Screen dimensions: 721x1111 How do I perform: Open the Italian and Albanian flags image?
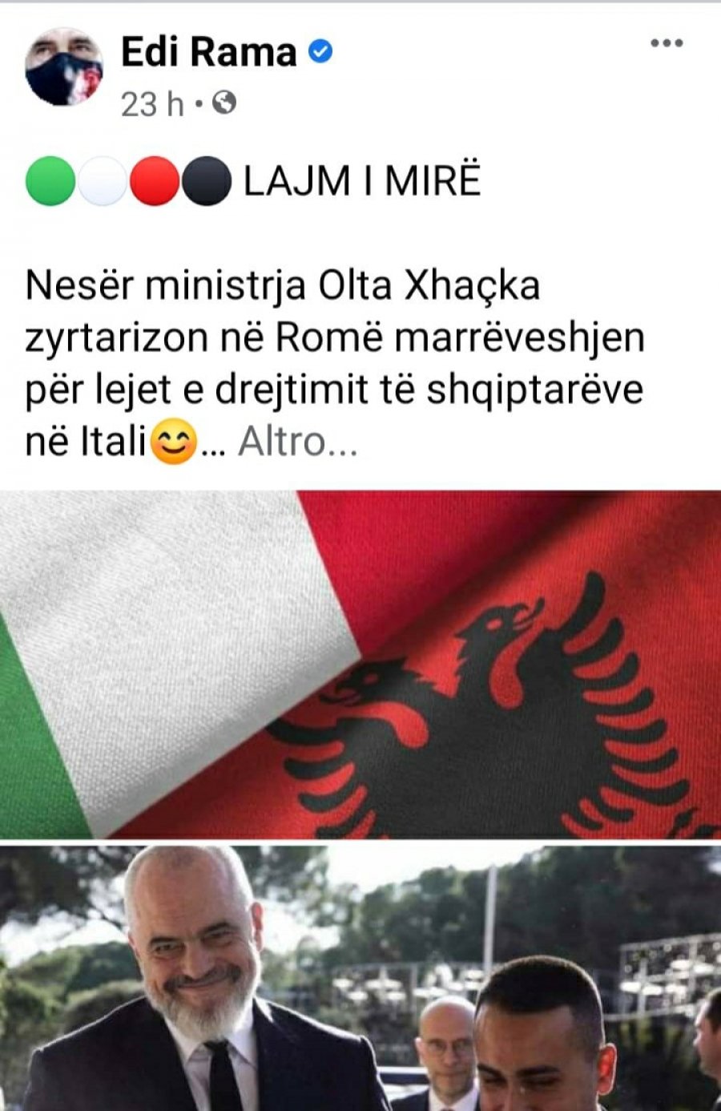click(360, 665)
